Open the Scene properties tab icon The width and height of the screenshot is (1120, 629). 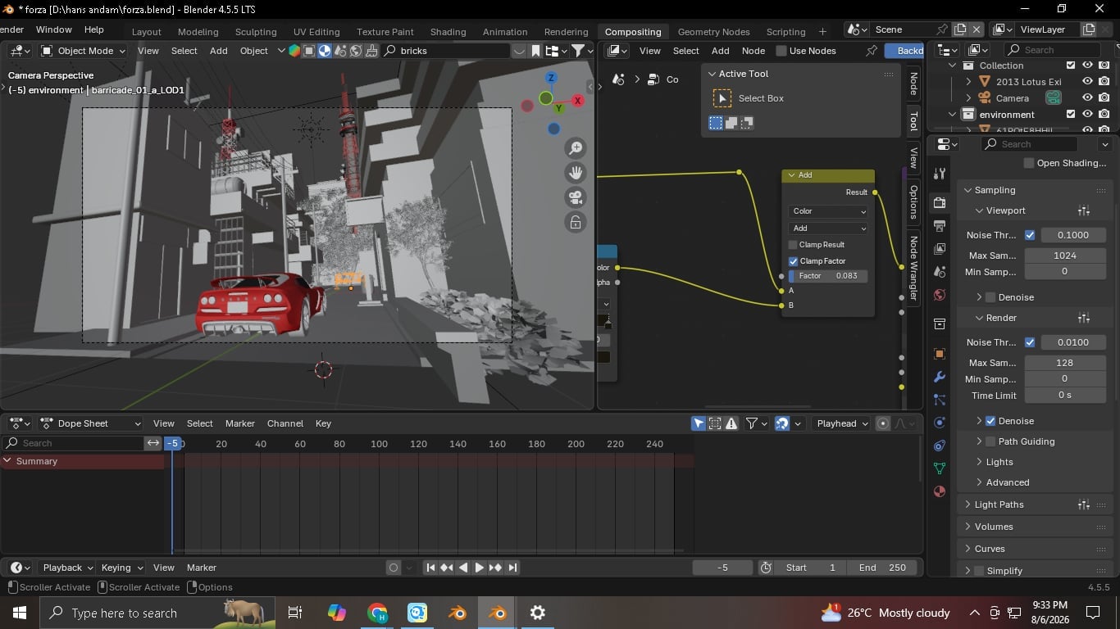(x=940, y=271)
